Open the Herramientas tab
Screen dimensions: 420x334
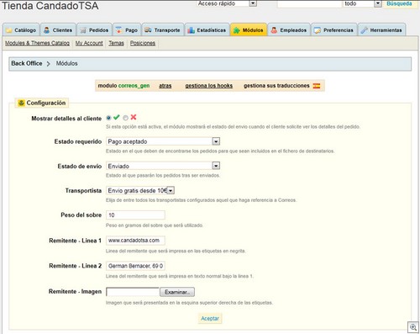pos(381,29)
